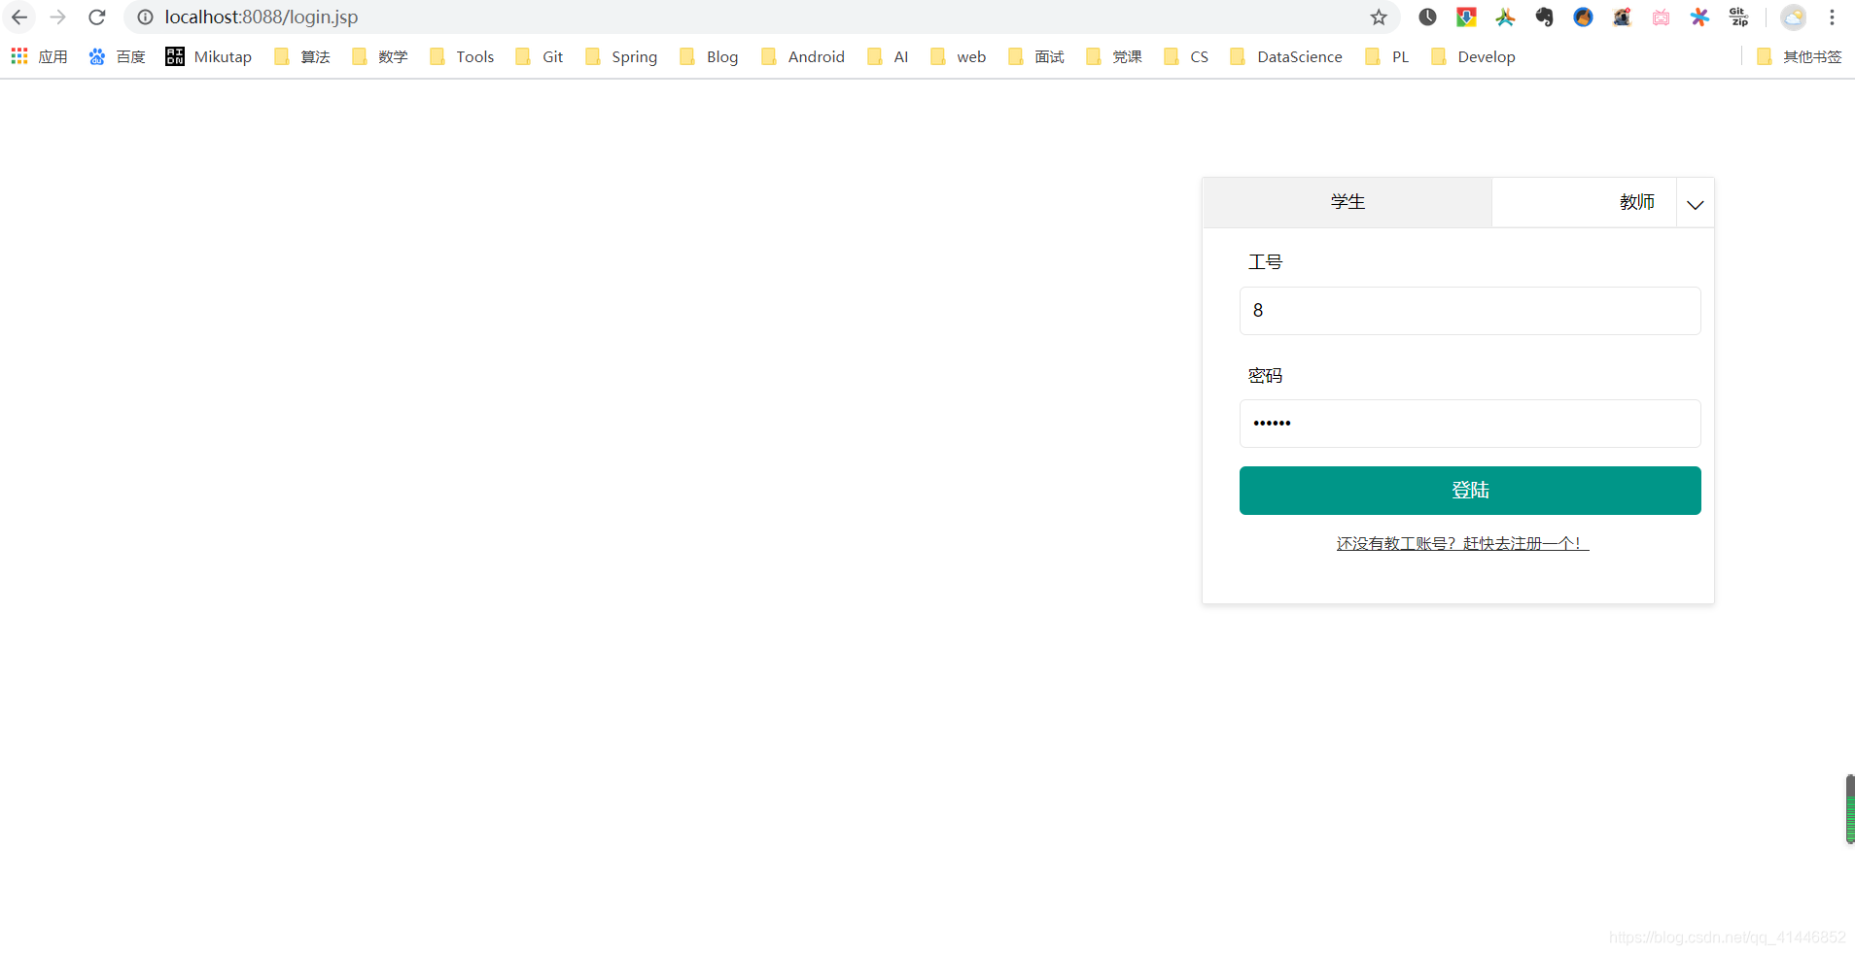Image resolution: width=1855 pixels, height=955 pixels.
Task: Open the PL bookmark folder
Action: 1387,56
